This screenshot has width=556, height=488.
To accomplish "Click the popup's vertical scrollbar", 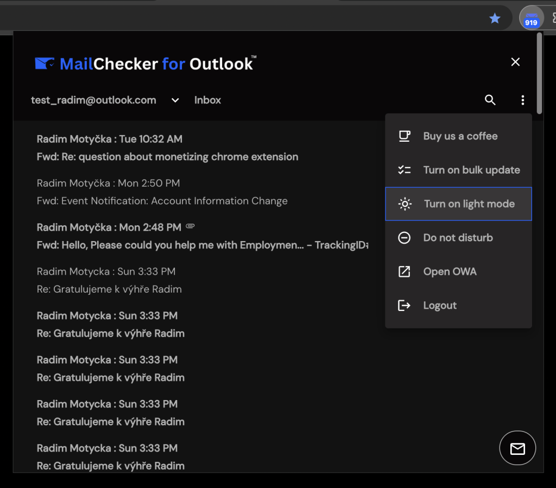I will (539, 73).
